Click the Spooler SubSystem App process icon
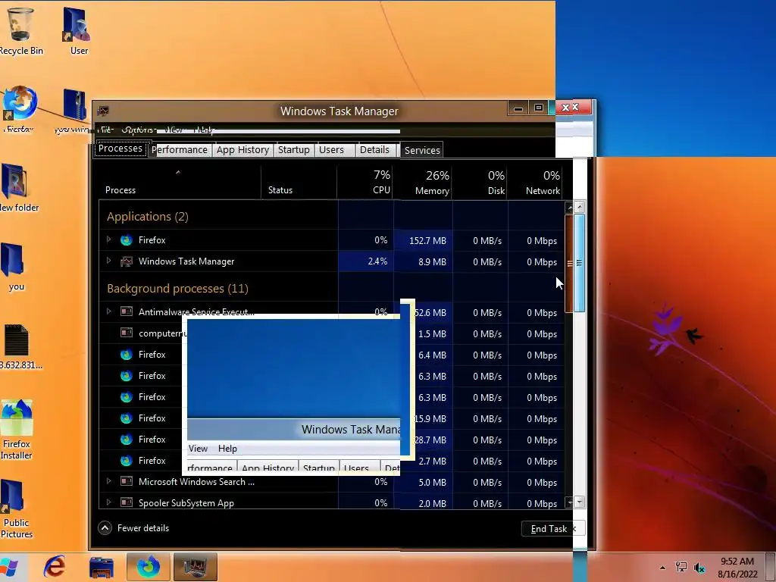Screen dimensions: 776x582 point(127,502)
